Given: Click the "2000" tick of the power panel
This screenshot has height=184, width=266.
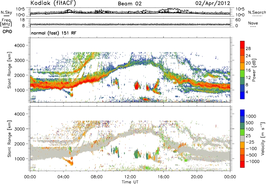Looking at the screenshot, I should (19, 75).
